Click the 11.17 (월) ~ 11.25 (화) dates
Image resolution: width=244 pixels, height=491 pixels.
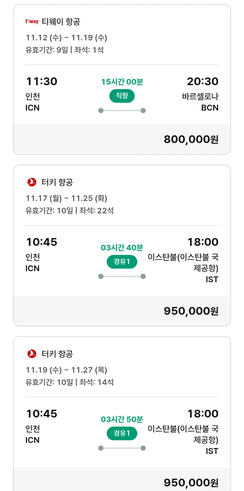(66, 198)
